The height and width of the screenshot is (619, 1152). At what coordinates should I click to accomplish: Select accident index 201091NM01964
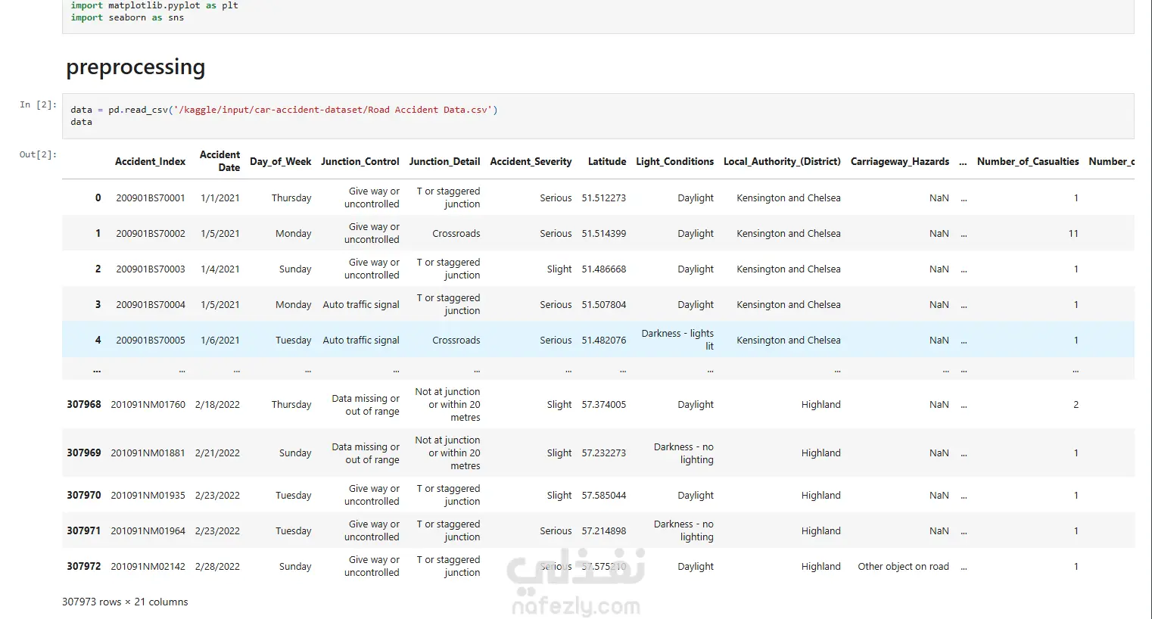(148, 530)
